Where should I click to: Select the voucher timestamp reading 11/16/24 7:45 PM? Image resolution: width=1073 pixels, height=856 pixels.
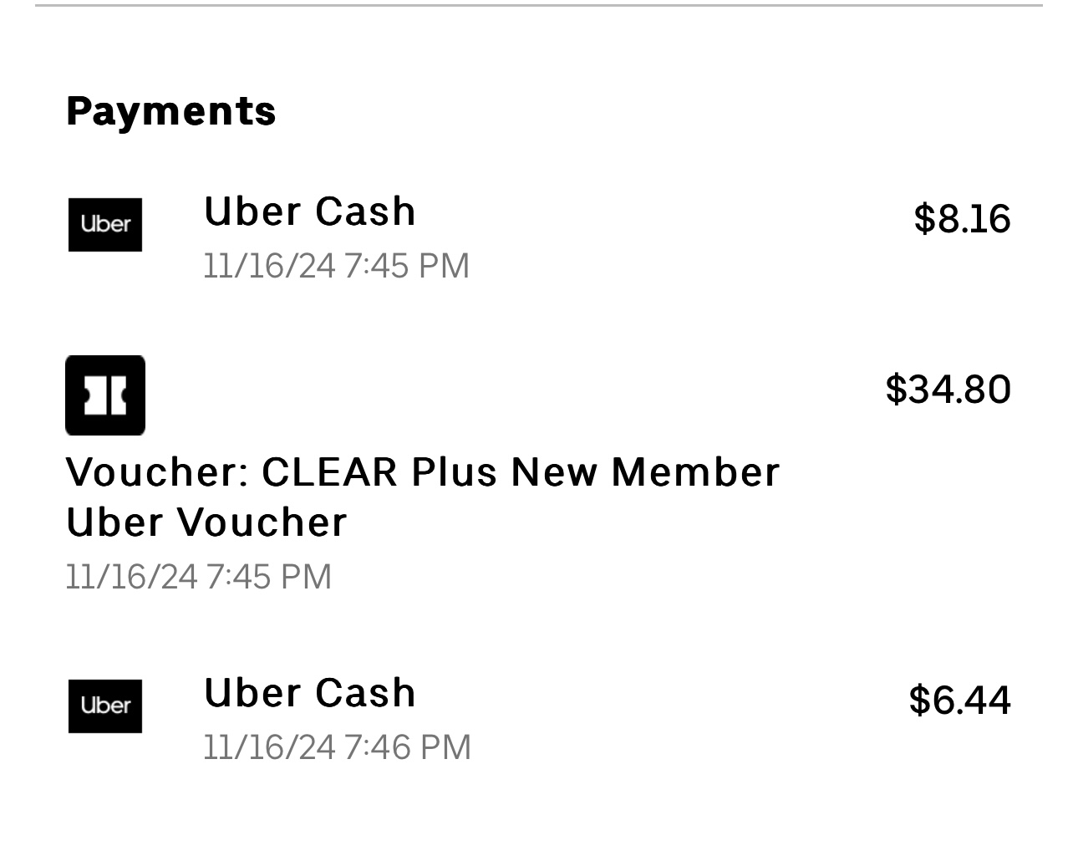click(199, 575)
